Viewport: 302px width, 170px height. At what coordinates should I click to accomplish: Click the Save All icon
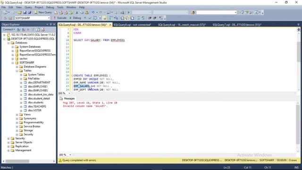29,12
